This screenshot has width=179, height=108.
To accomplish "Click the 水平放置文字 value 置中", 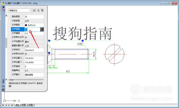I will (x=34, y=42).
